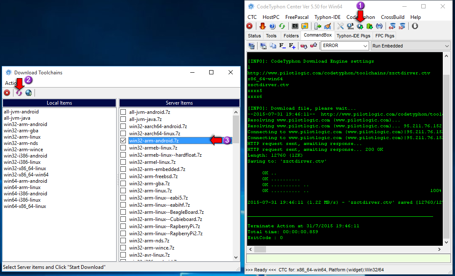
Task: Click globe start download icon
Action: coord(29,93)
